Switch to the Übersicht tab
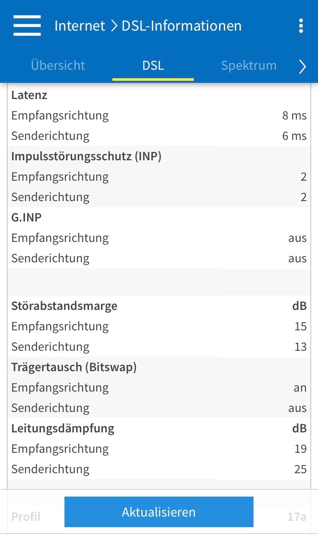The image size is (318, 534). [58, 65]
